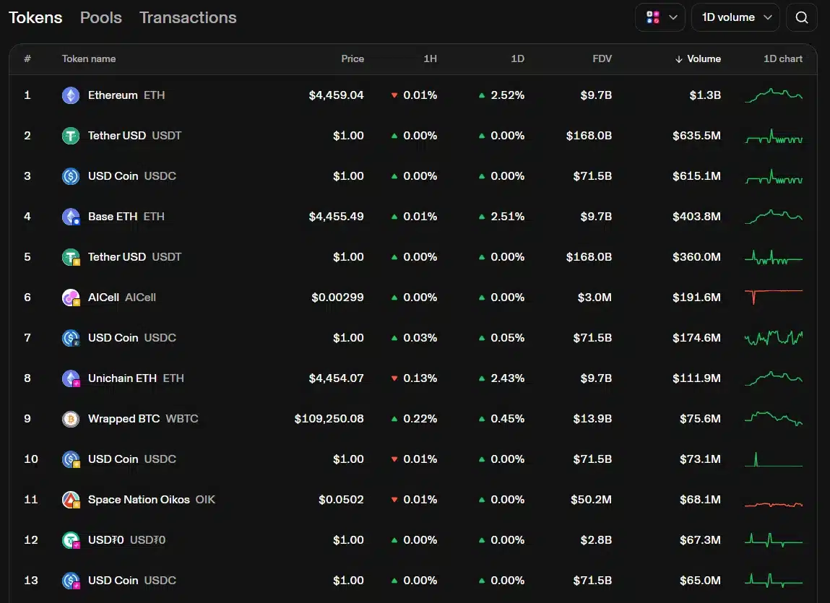Image resolution: width=830 pixels, height=603 pixels.
Task: Switch to the Pools tab
Action: pos(100,17)
